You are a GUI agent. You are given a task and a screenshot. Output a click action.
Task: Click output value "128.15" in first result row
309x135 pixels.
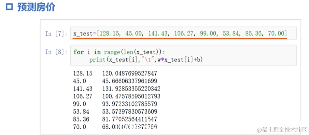coord(83,74)
